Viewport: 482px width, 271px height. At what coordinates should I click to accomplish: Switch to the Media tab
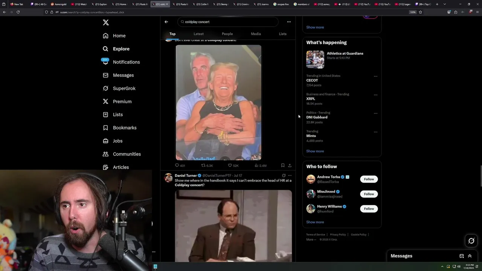pyautogui.click(x=256, y=34)
